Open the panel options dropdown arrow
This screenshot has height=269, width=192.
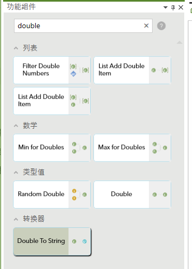pos(166,7)
